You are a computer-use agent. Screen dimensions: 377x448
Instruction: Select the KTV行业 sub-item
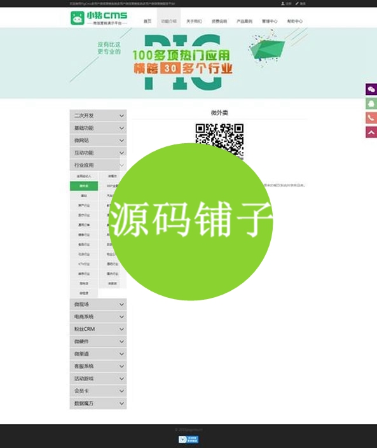84,264
